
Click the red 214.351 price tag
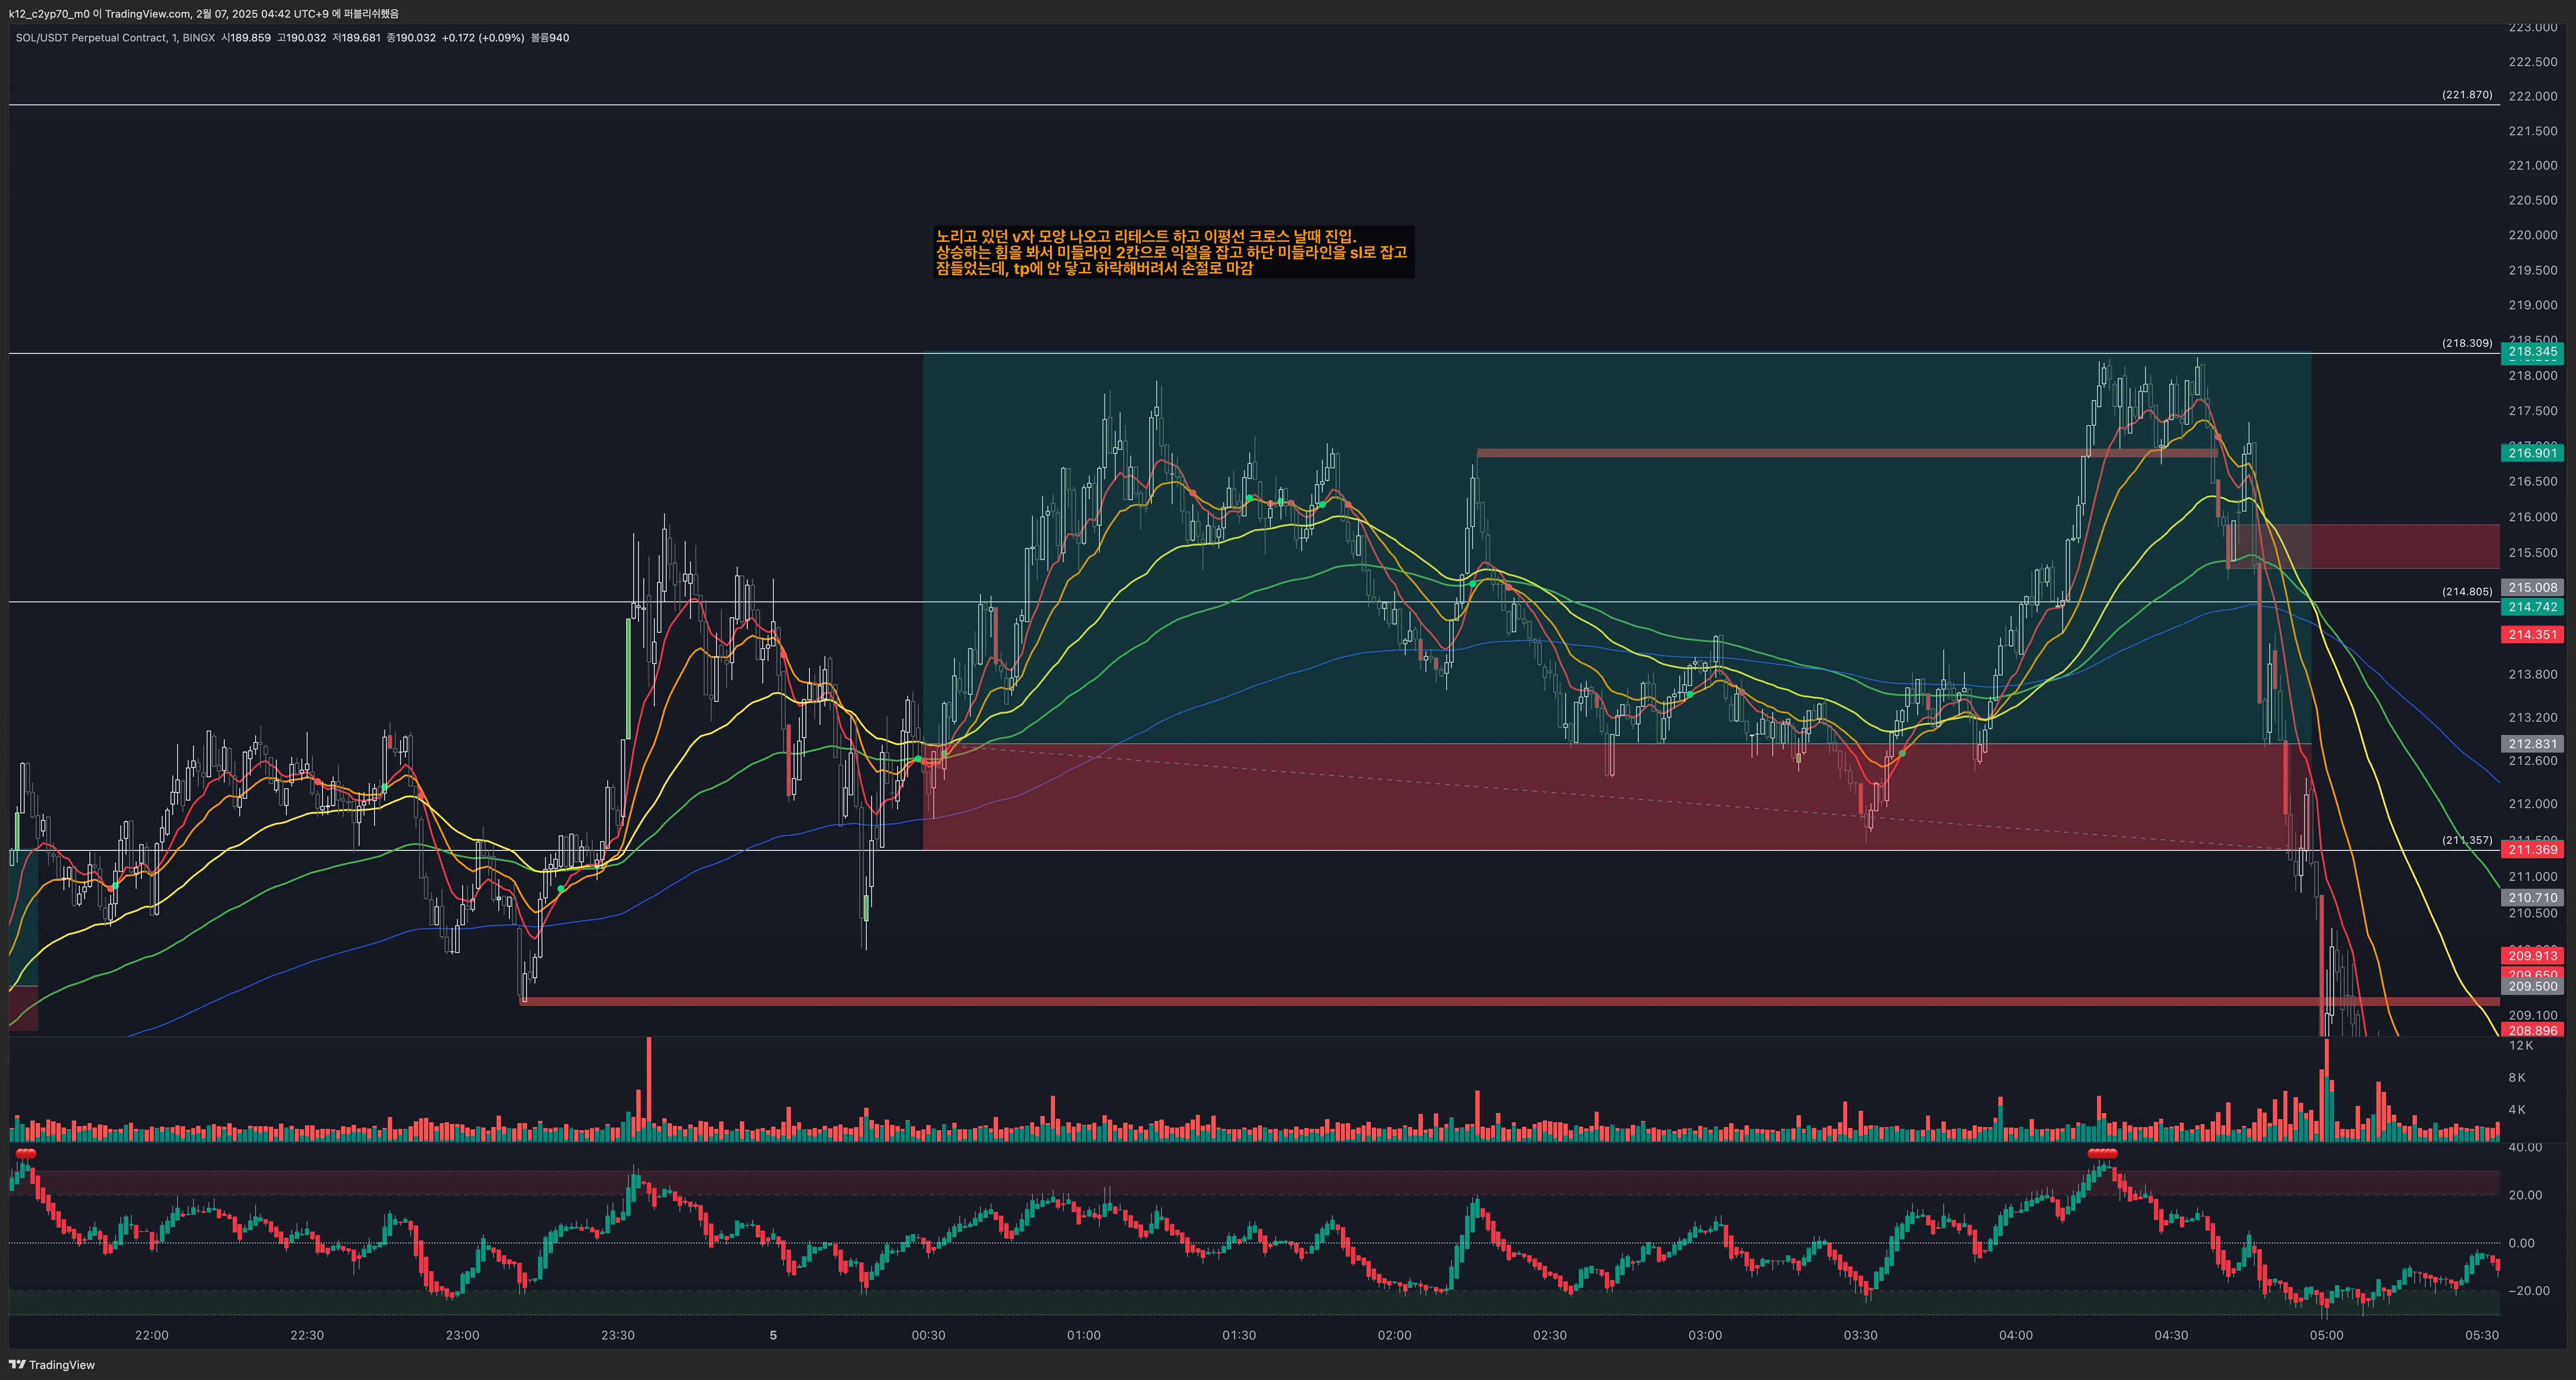[2532, 635]
